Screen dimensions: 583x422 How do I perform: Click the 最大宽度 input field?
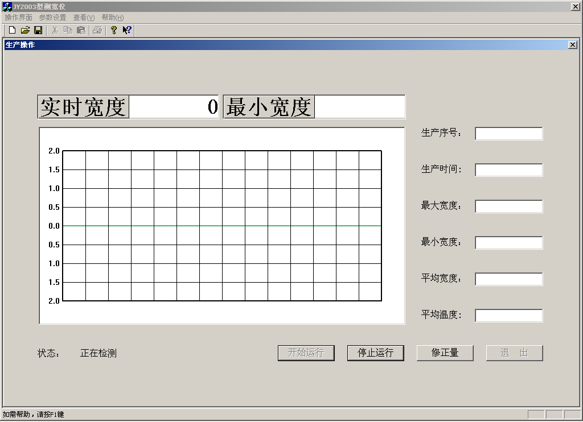pos(508,206)
